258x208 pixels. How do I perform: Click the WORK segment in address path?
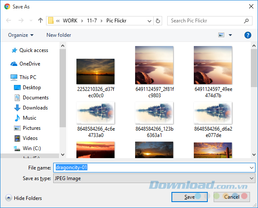70,20
